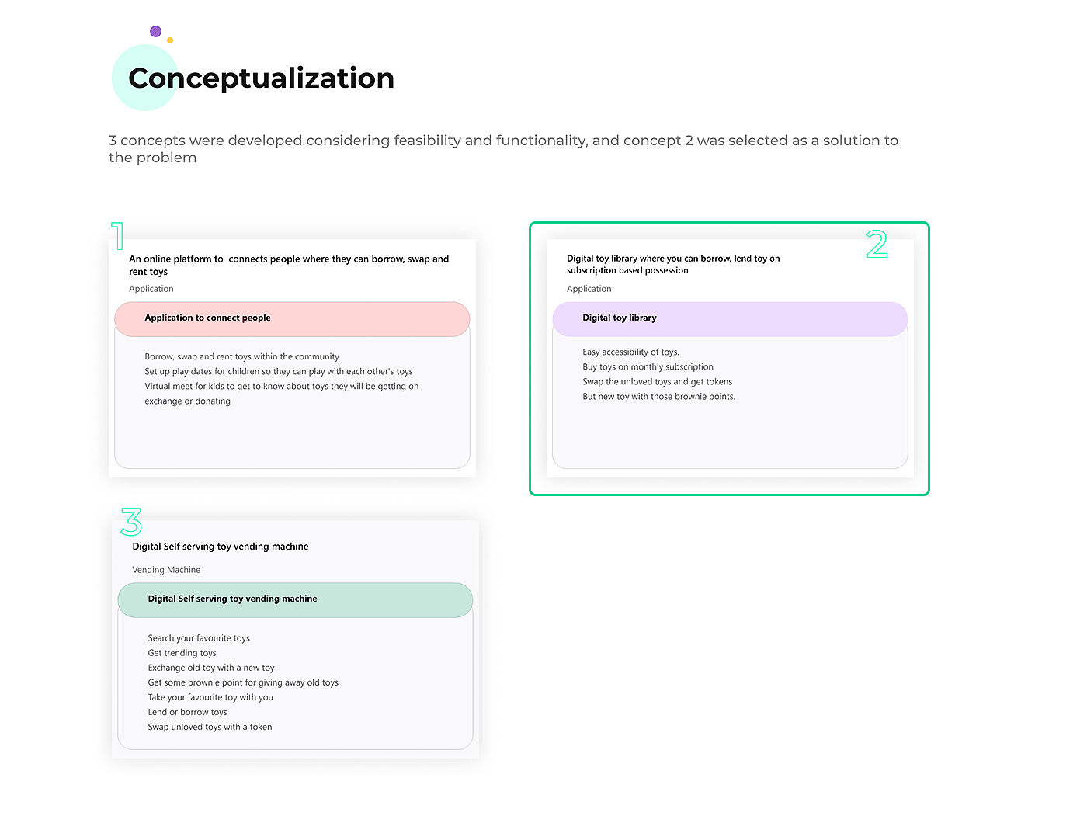Click 'Swap the unloved toys and get tokens' line
Screen dimensions: 1087x823
tap(658, 382)
